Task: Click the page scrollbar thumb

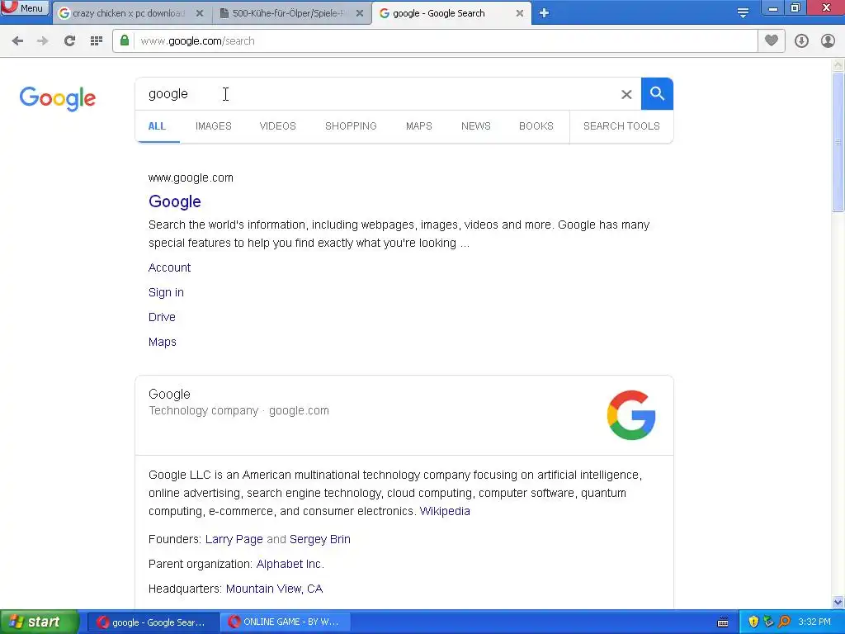Action: [x=838, y=142]
